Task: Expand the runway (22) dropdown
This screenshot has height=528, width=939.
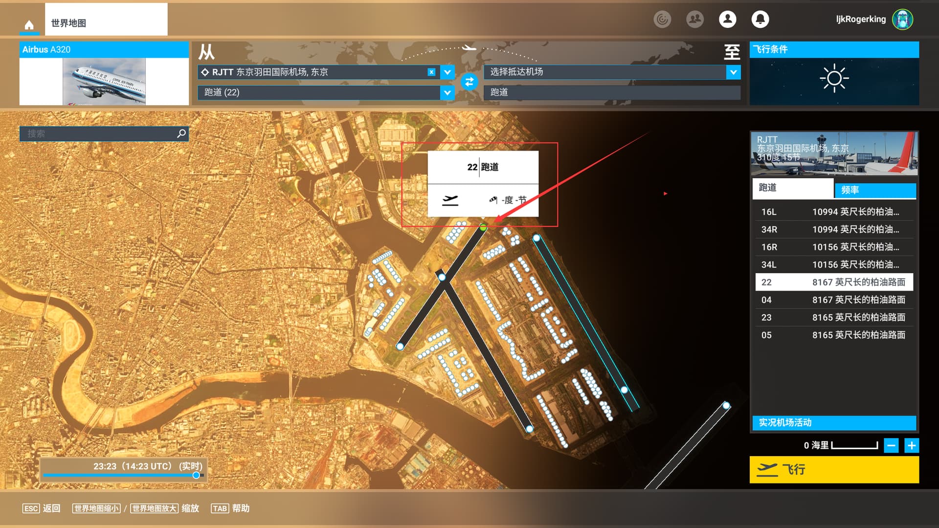Action: (447, 92)
